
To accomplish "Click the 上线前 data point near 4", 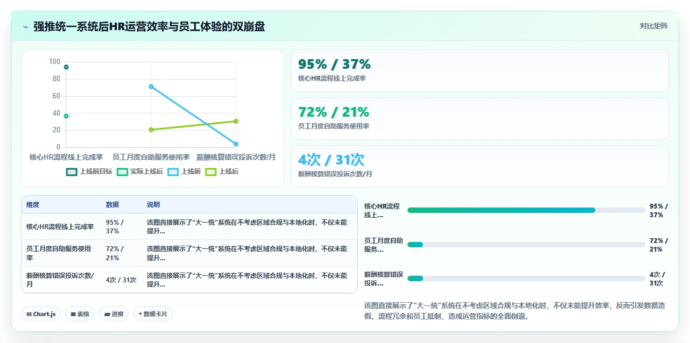I will (x=236, y=144).
